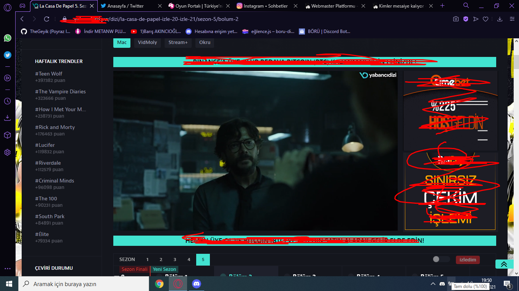Open Easy Setup sliders icon
Screen dimensions: 519x291
point(512,19)
